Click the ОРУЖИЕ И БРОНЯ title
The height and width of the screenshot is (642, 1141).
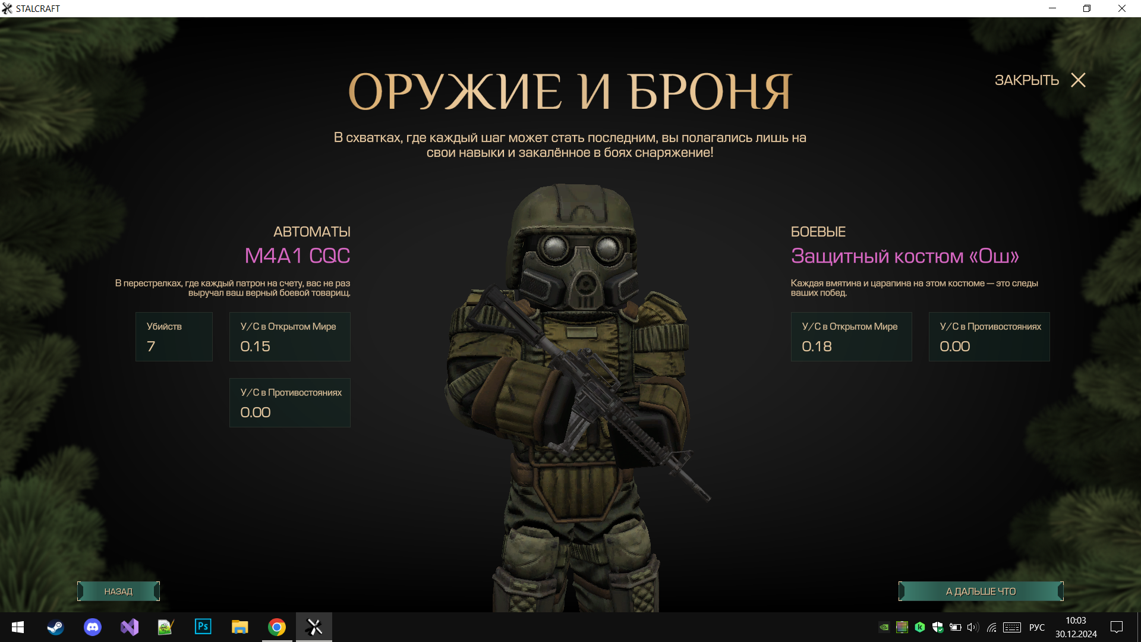coord(570,92)
